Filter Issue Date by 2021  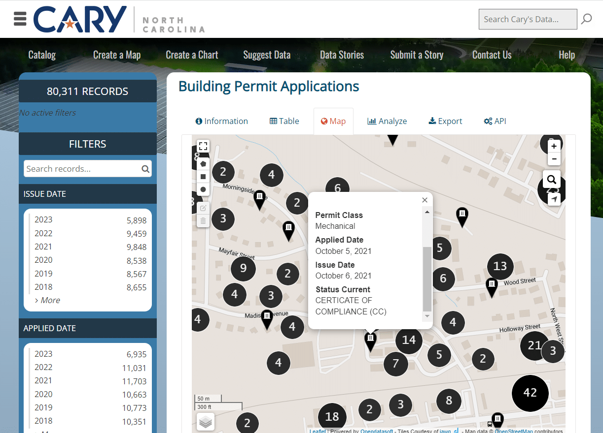coord(43,247)
